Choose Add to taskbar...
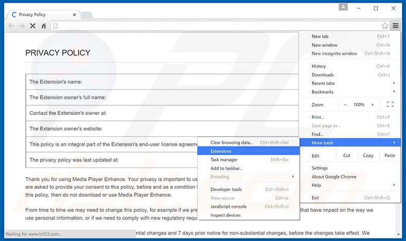This screenshot has width=406, height=241. pos(249,168)
